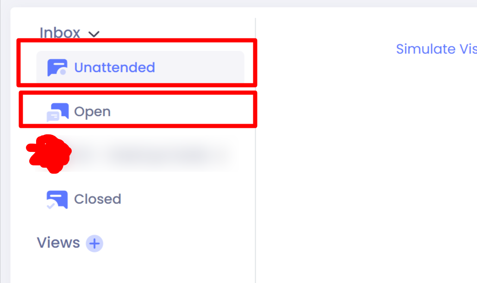Add a new view with plus icon
Viewport: 477px width, 283px height.
[94, 243]
